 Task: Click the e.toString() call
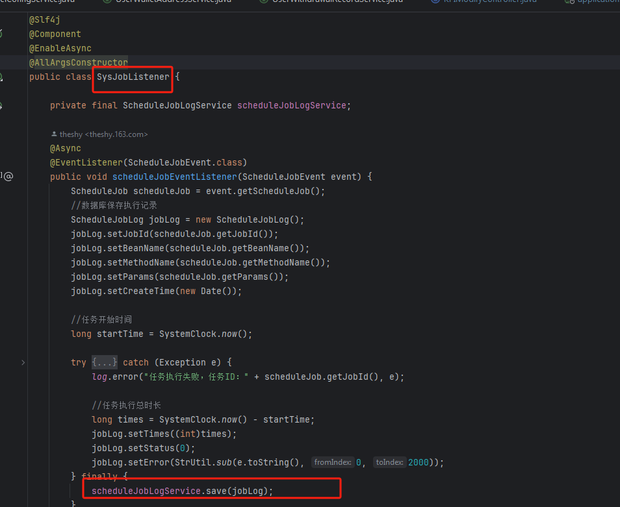tap(268, 462)
